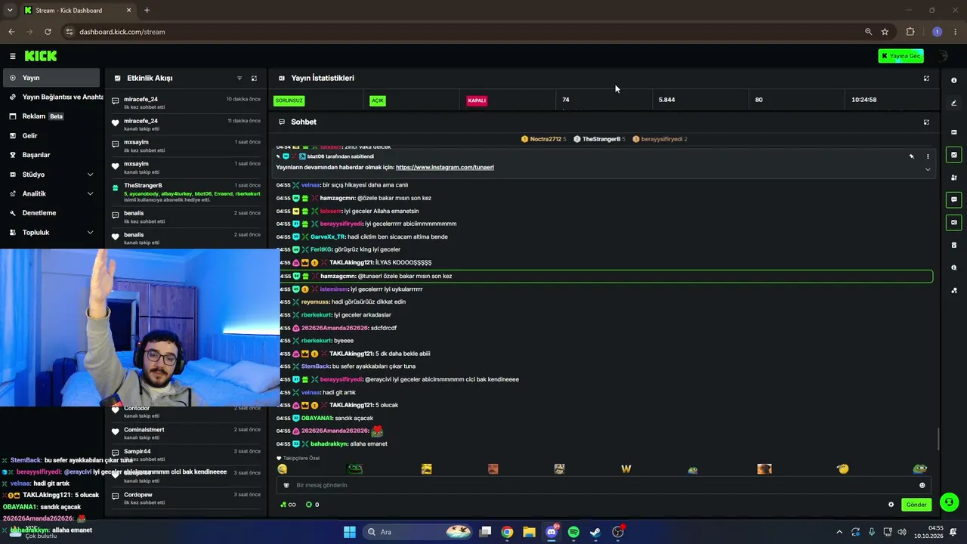Open Discord from the Windows taskbar
This screenshot has width=967, height=544.
point(551,532)
